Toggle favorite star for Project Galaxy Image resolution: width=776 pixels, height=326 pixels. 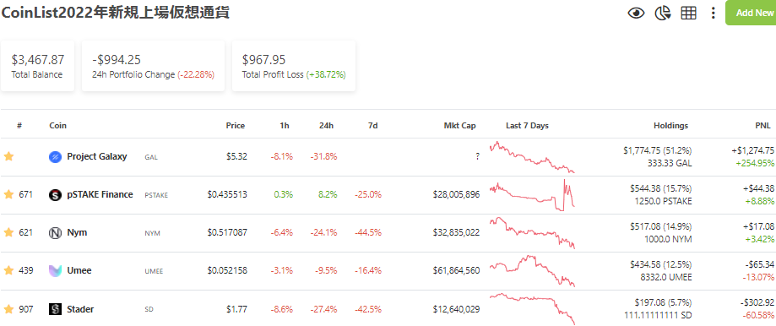point(8,157)
